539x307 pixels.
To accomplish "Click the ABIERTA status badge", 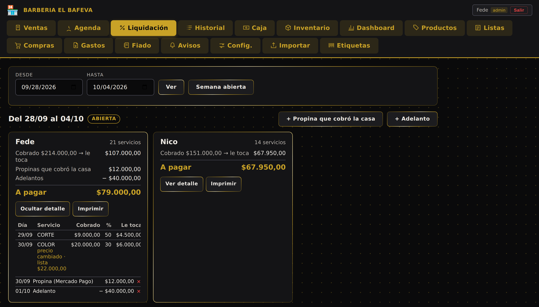I will (x=104, y=119).
